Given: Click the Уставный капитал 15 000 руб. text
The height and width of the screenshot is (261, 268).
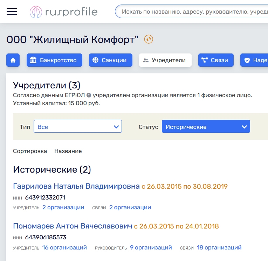Looking at the screenshot, I should (56, 103).
